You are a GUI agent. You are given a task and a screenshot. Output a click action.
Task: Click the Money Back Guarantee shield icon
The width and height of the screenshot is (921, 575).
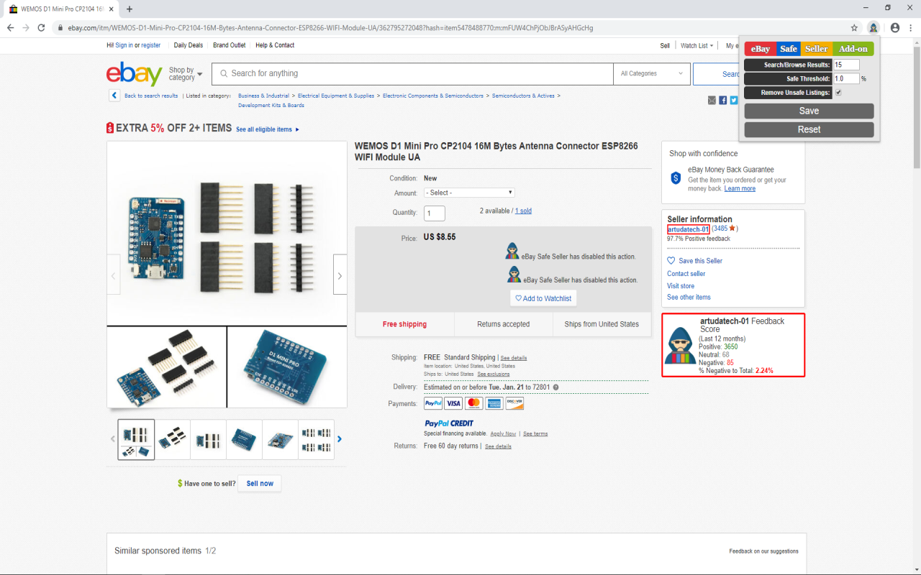point(676,178)
